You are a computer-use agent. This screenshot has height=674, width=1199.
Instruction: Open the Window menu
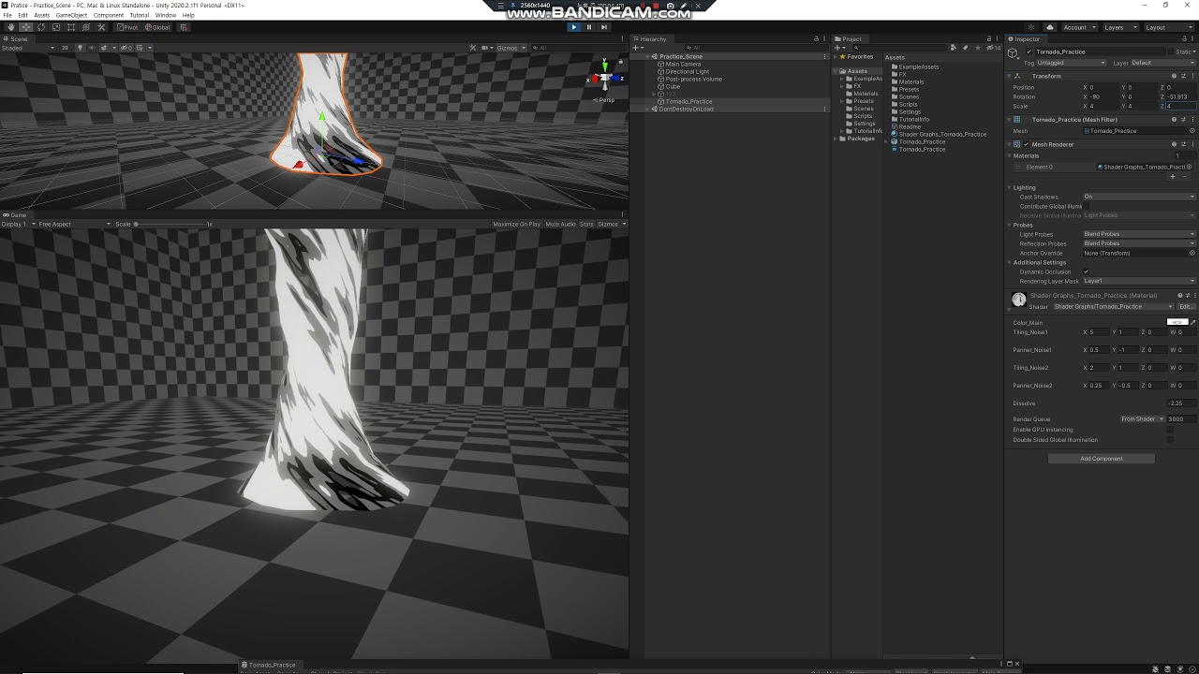point(166,15)
